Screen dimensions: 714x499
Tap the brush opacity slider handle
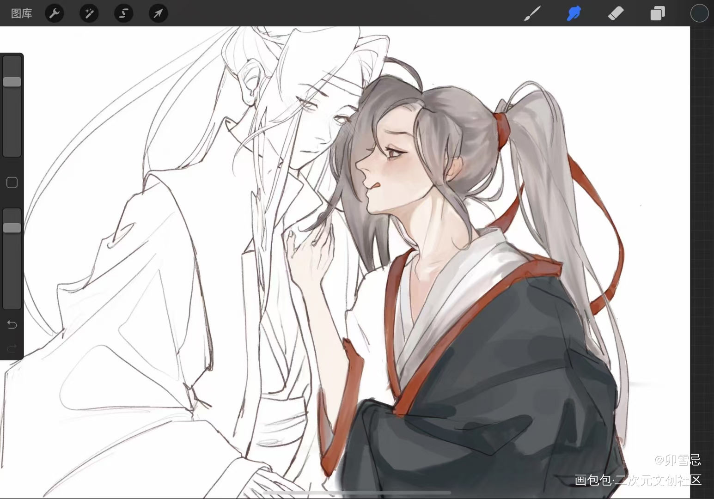pyautogui.click(x=12, y=227)
